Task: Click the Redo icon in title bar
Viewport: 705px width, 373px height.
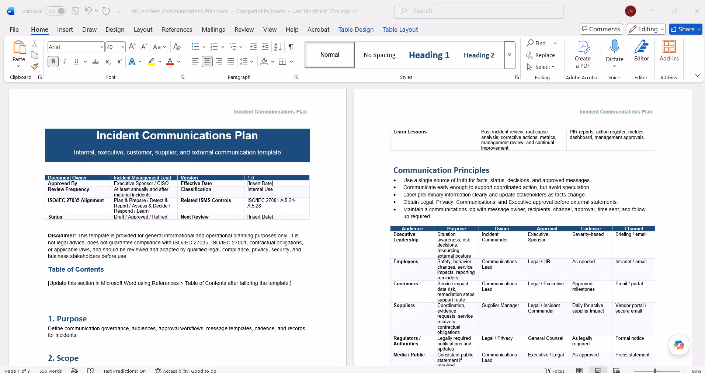Action: pyautogui.click(x=106, y=11)
